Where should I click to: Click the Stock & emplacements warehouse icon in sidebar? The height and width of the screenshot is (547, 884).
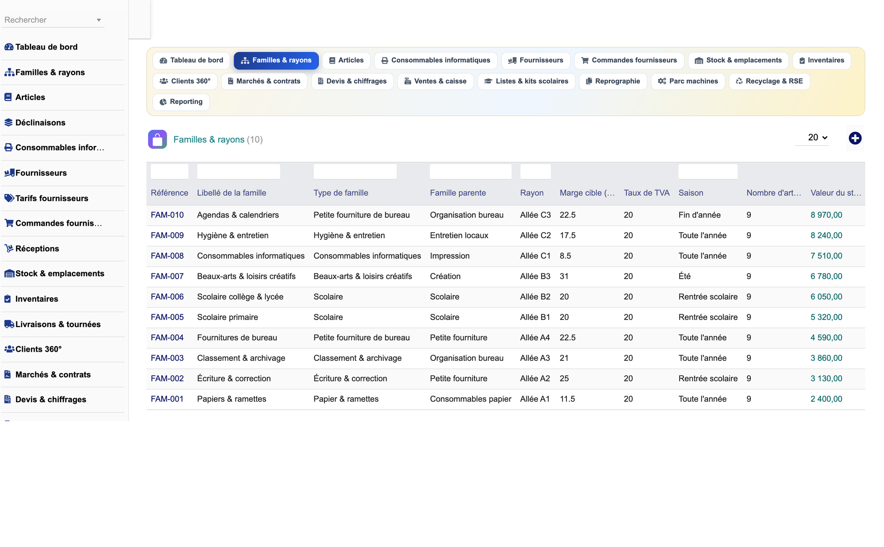pos(9,273)
